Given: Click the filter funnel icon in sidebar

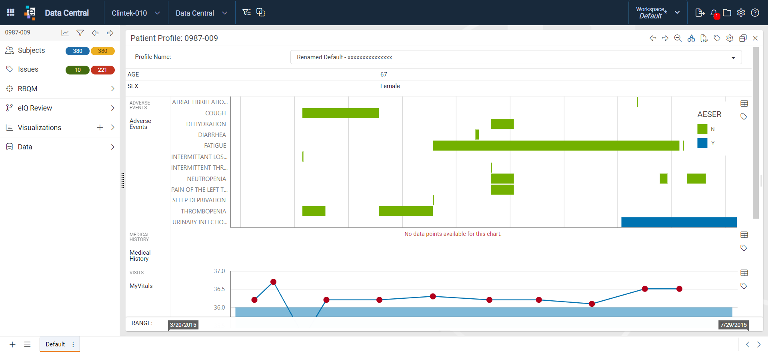Looking at the screenshot, I should (x=80, y=33).
